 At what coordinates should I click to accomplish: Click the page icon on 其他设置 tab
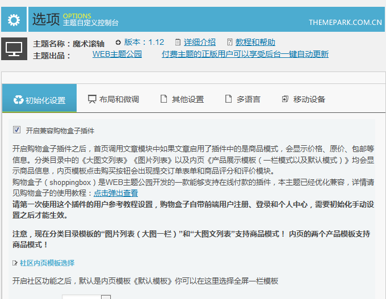(x=165, y=99)
